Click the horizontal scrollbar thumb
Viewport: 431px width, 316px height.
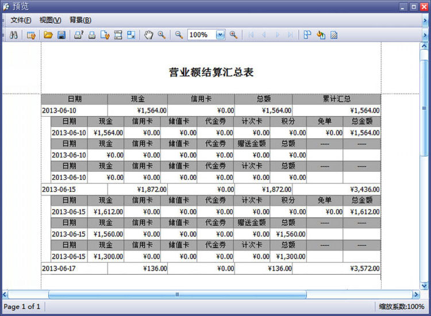click(178, 295)
